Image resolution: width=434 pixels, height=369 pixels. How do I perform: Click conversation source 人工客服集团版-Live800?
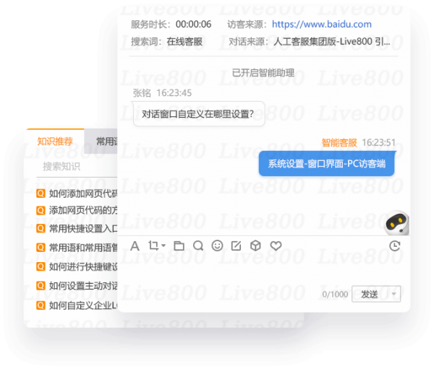point(332,42)
